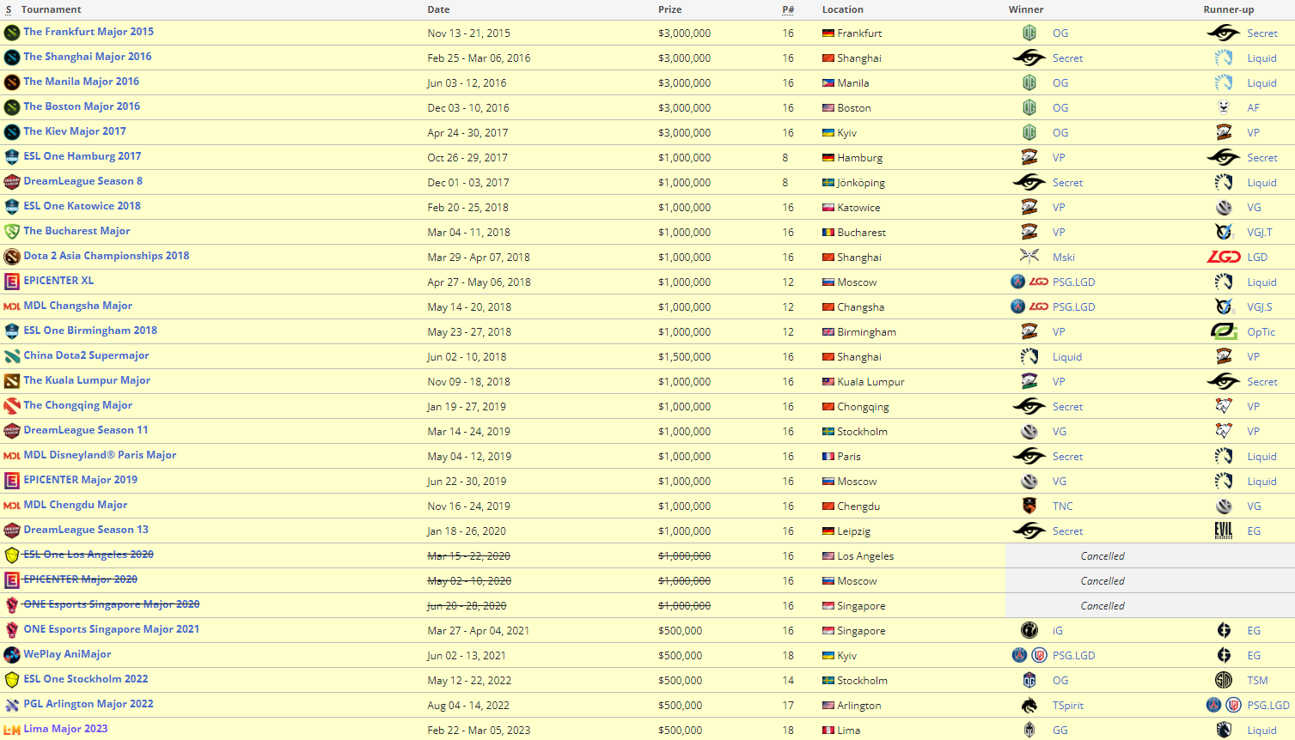This screenshot has width=1295, height=740.
Task: Sort table by Tournament column header
Action: point(51,9)
